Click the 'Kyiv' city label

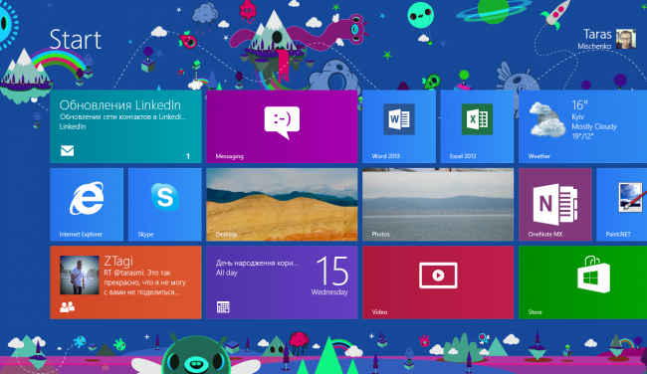pyautogui.click(x=578, y=117)
